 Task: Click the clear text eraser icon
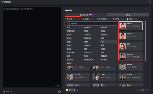[x=4, y=91]
